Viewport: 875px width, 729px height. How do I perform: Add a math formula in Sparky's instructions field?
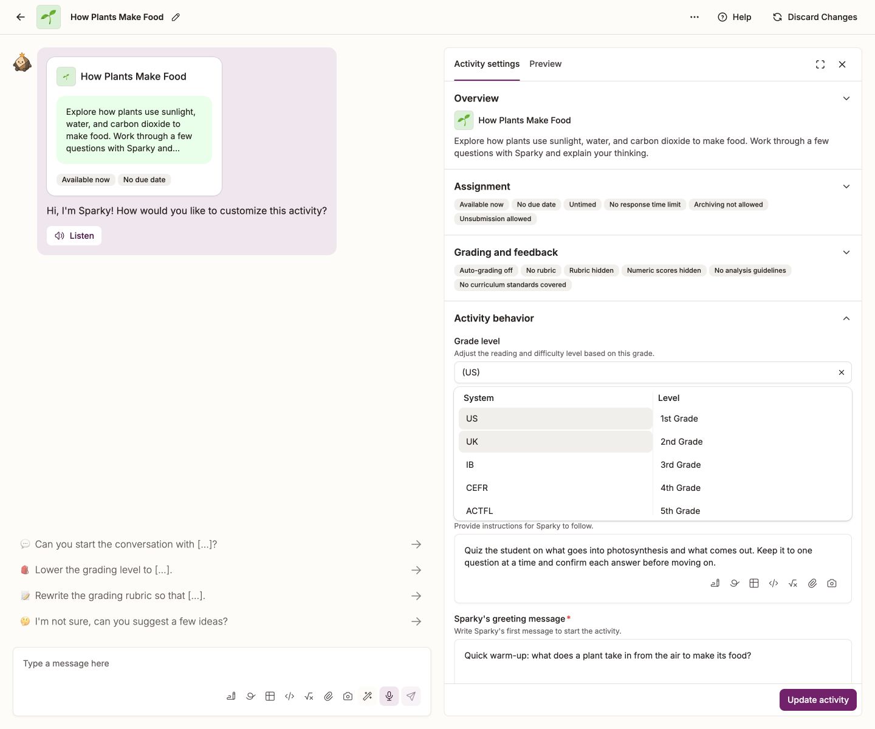[x=793, y=583]
